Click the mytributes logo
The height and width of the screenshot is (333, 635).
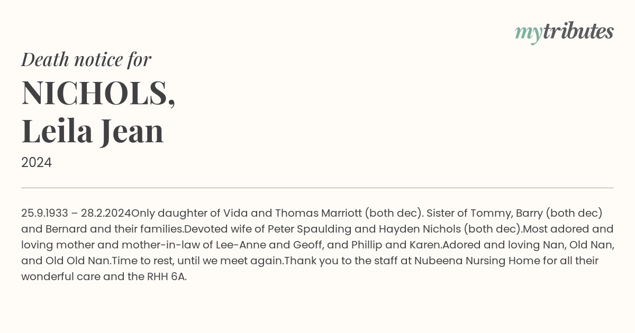(x=564, y=33)
